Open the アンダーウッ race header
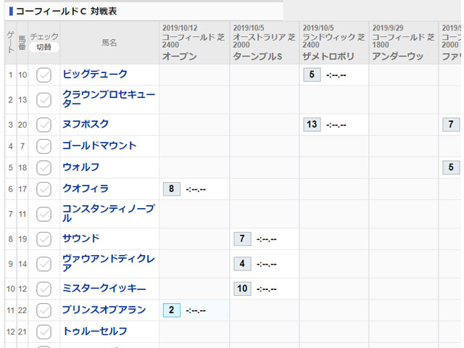 coord(397,57)
